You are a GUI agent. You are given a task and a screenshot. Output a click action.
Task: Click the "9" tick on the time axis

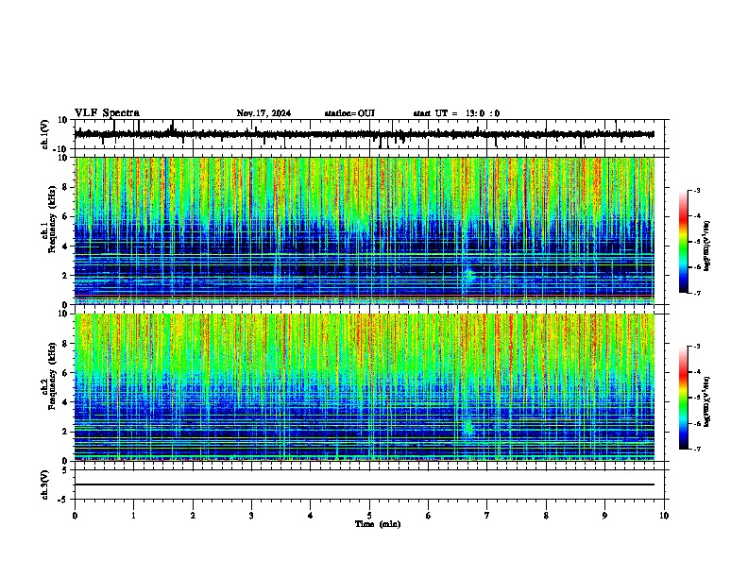[604, 516]
